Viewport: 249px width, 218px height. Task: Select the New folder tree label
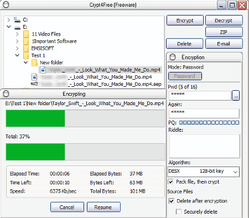pos(51,63)
